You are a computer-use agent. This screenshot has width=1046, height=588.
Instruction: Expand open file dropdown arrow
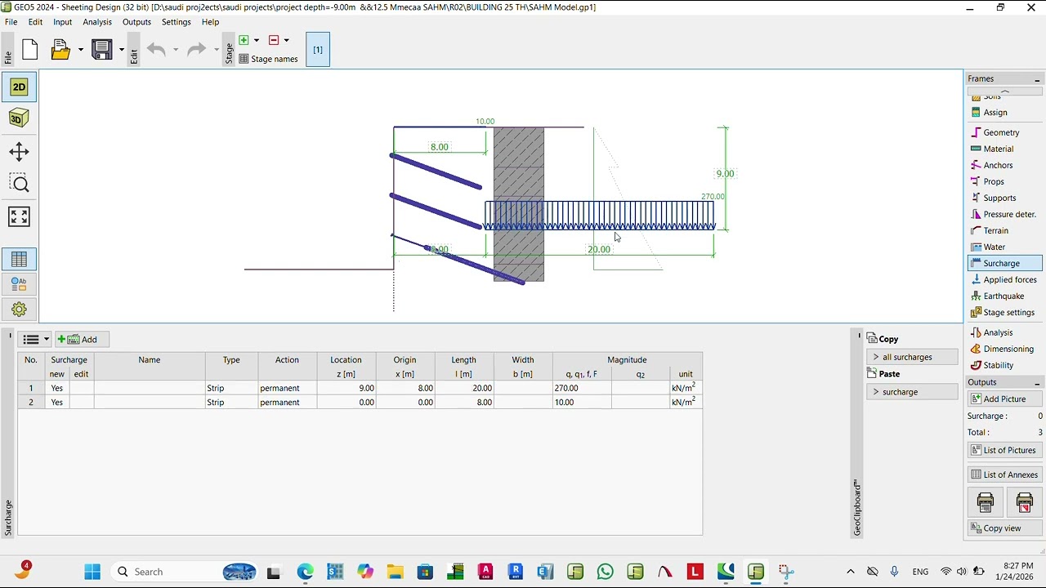click(80, 50)
